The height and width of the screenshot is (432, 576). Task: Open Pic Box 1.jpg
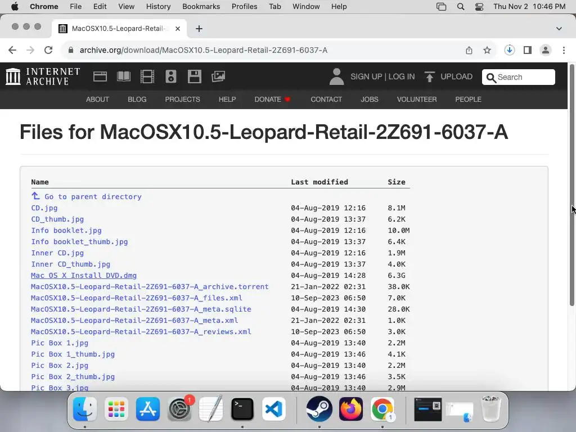tap(60, 343)
